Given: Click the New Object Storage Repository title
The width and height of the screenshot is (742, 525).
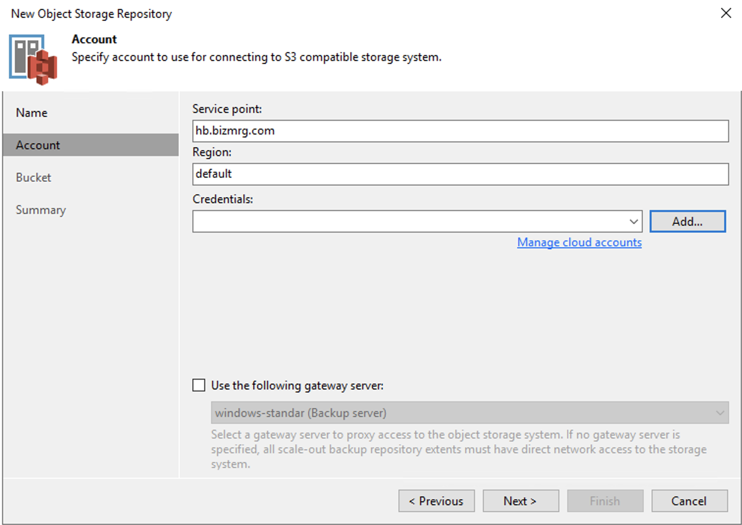Looking at the screenshot, I should pos(91,14).
